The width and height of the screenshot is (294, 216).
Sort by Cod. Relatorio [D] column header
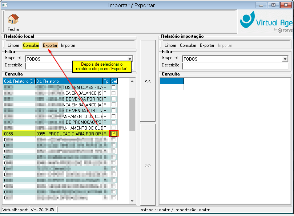point(19,81)
